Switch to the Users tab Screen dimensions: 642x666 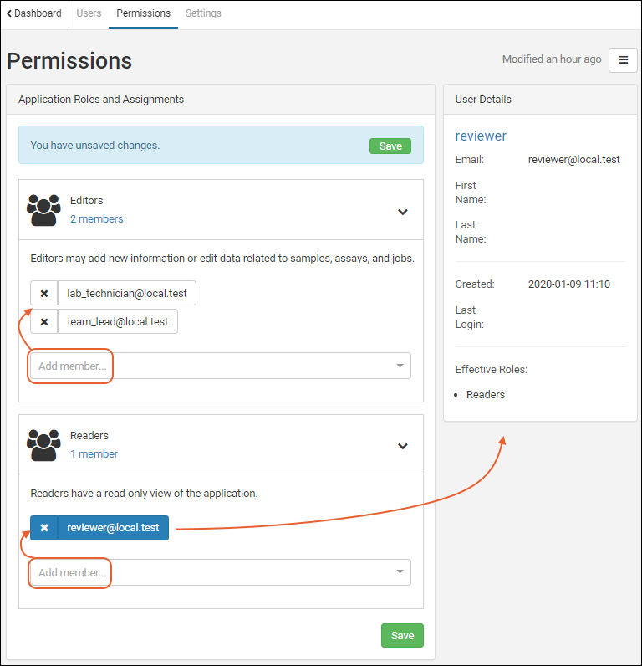pos(89,13)
